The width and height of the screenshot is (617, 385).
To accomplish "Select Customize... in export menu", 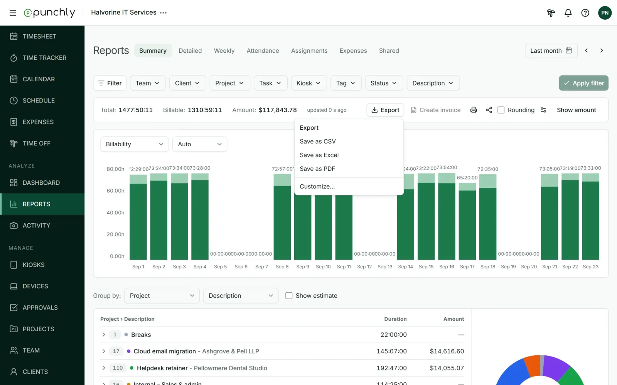I will (x=349, y=186).
